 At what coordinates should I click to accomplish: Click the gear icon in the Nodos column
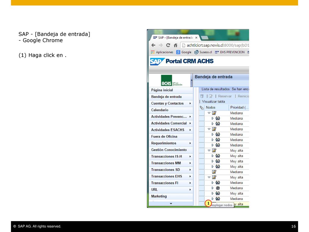(218, 188)
